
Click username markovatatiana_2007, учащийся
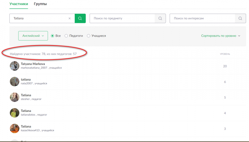tap(41, 68)
